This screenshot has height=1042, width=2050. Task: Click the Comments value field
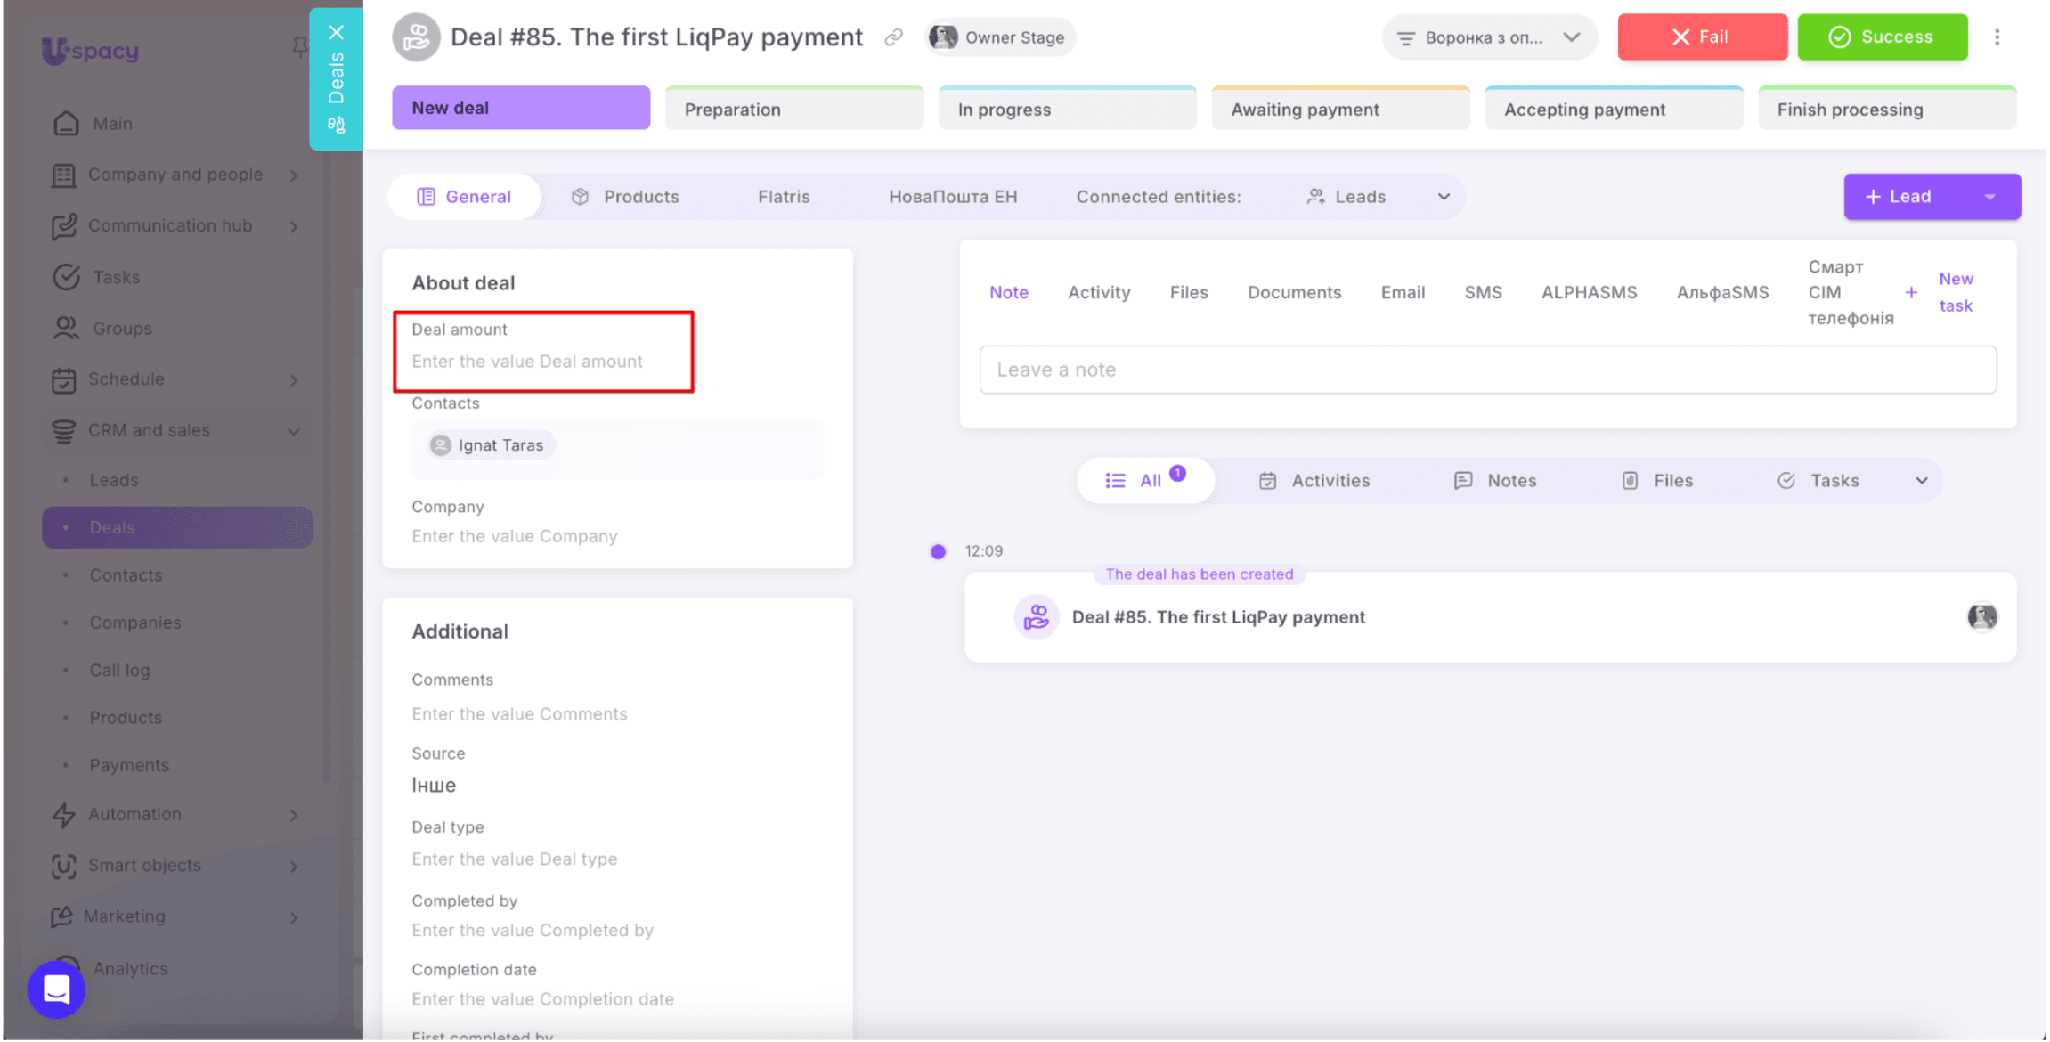(519, 714)
